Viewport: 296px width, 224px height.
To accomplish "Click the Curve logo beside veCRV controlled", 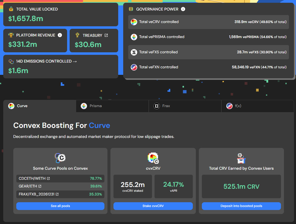I will (x=134, y=22).
